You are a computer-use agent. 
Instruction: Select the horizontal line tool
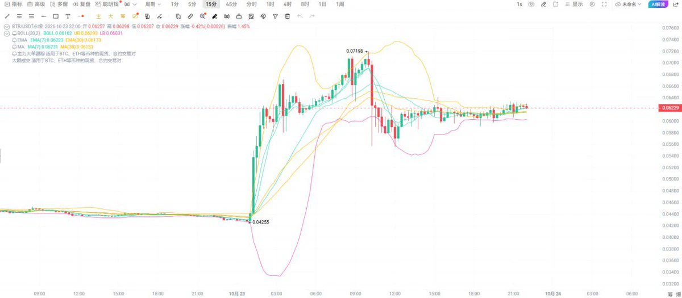[x=44, y=16]
